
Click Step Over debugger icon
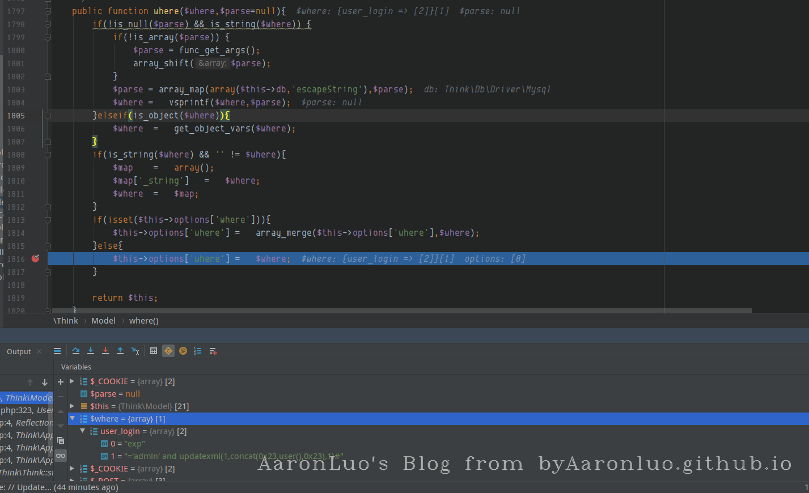[x=76, y=351]
